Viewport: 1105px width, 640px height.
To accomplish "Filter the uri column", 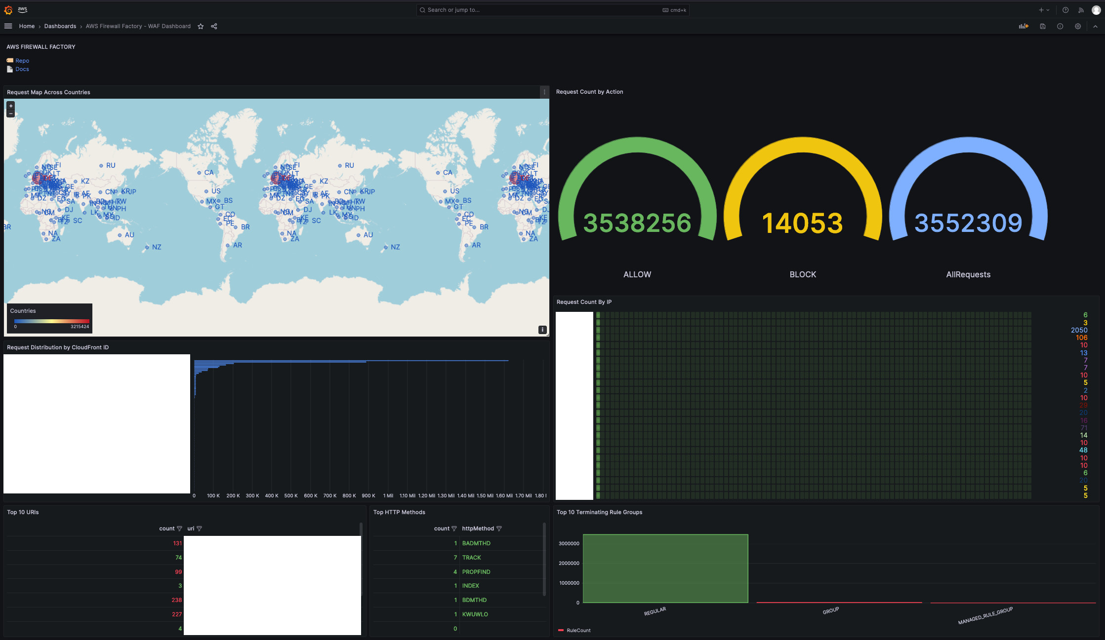I will (199, 528).
